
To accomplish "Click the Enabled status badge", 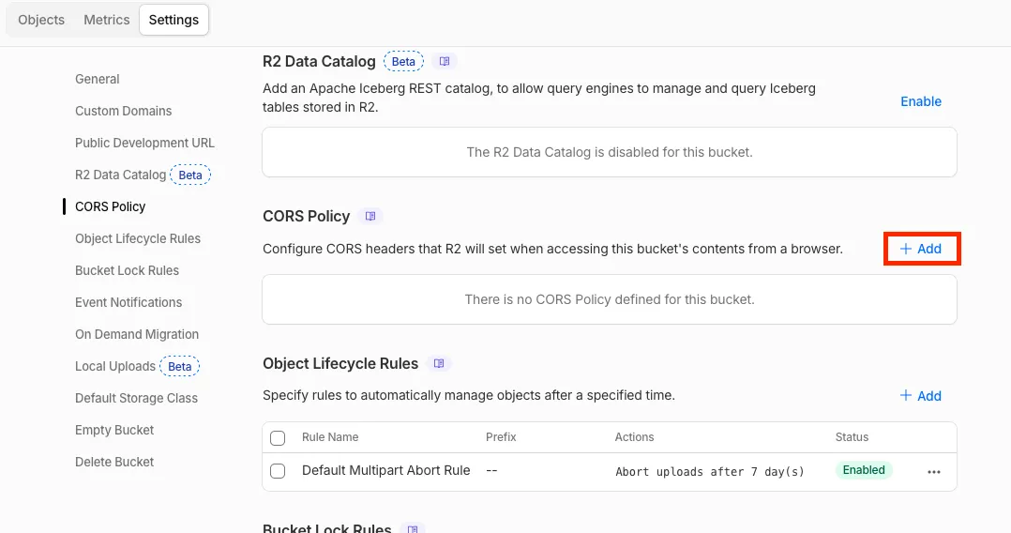I will 864,470.
